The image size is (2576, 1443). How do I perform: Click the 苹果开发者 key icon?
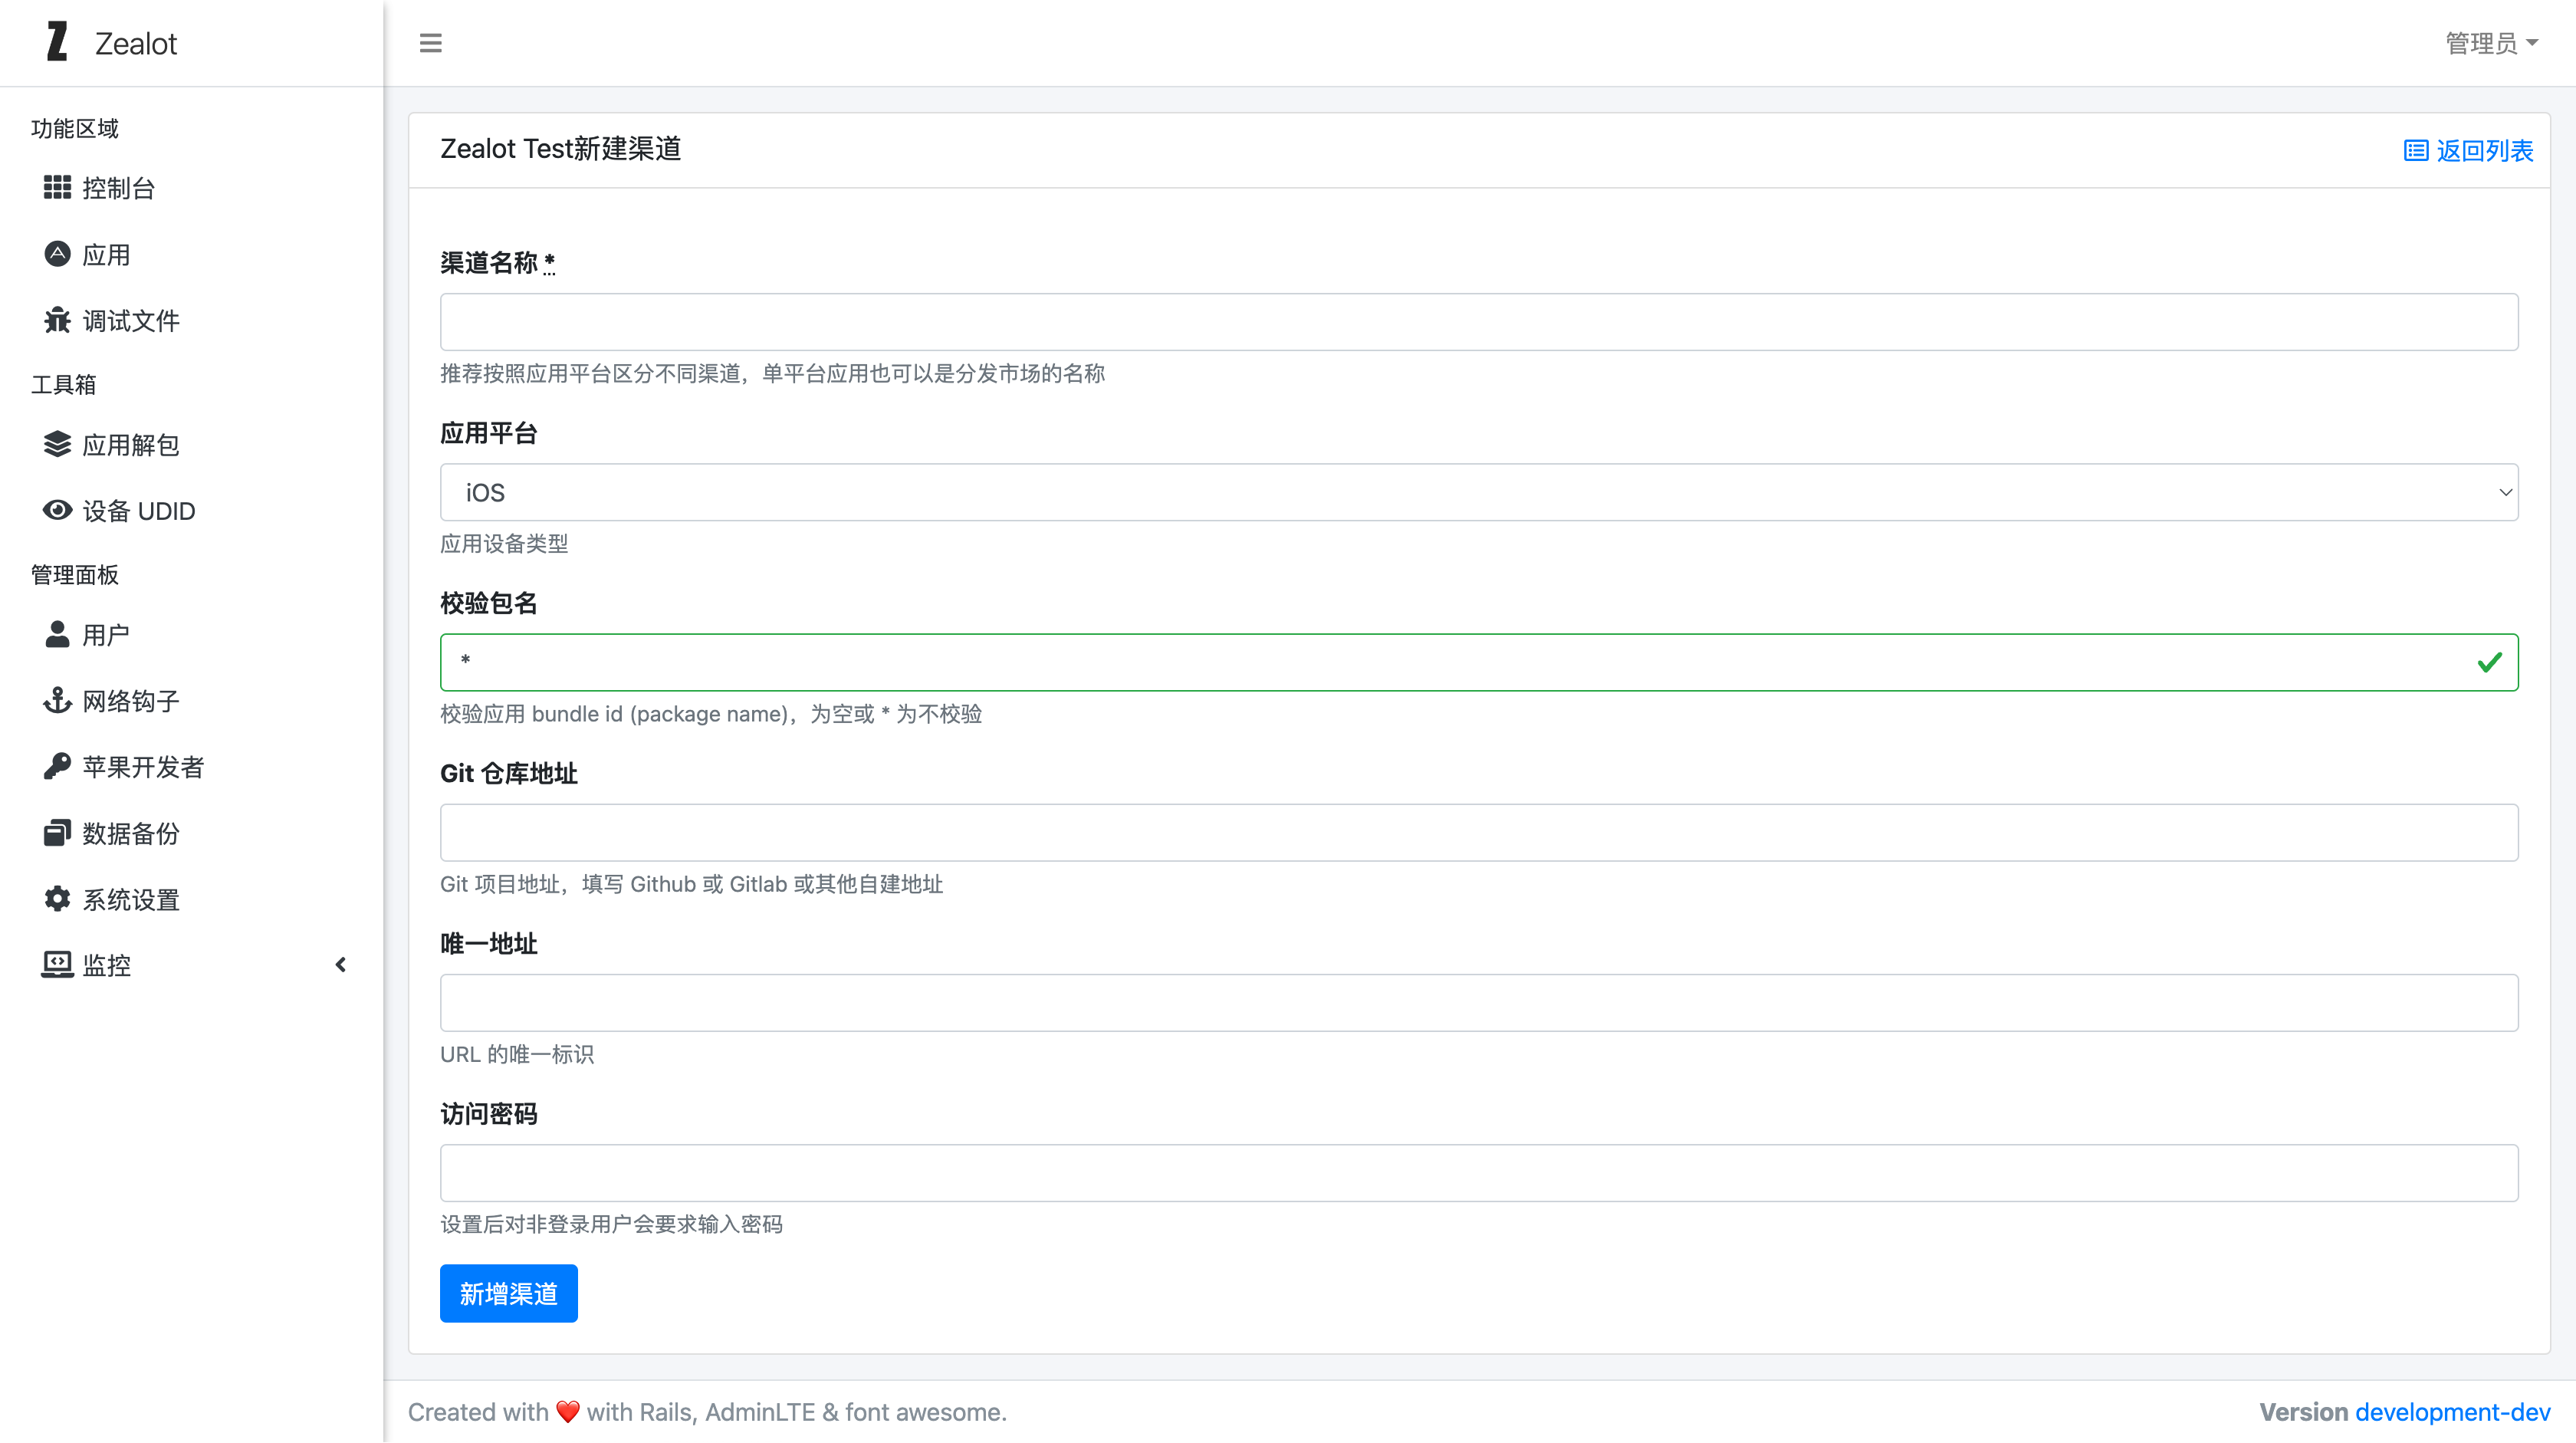(x=57, y=766)
